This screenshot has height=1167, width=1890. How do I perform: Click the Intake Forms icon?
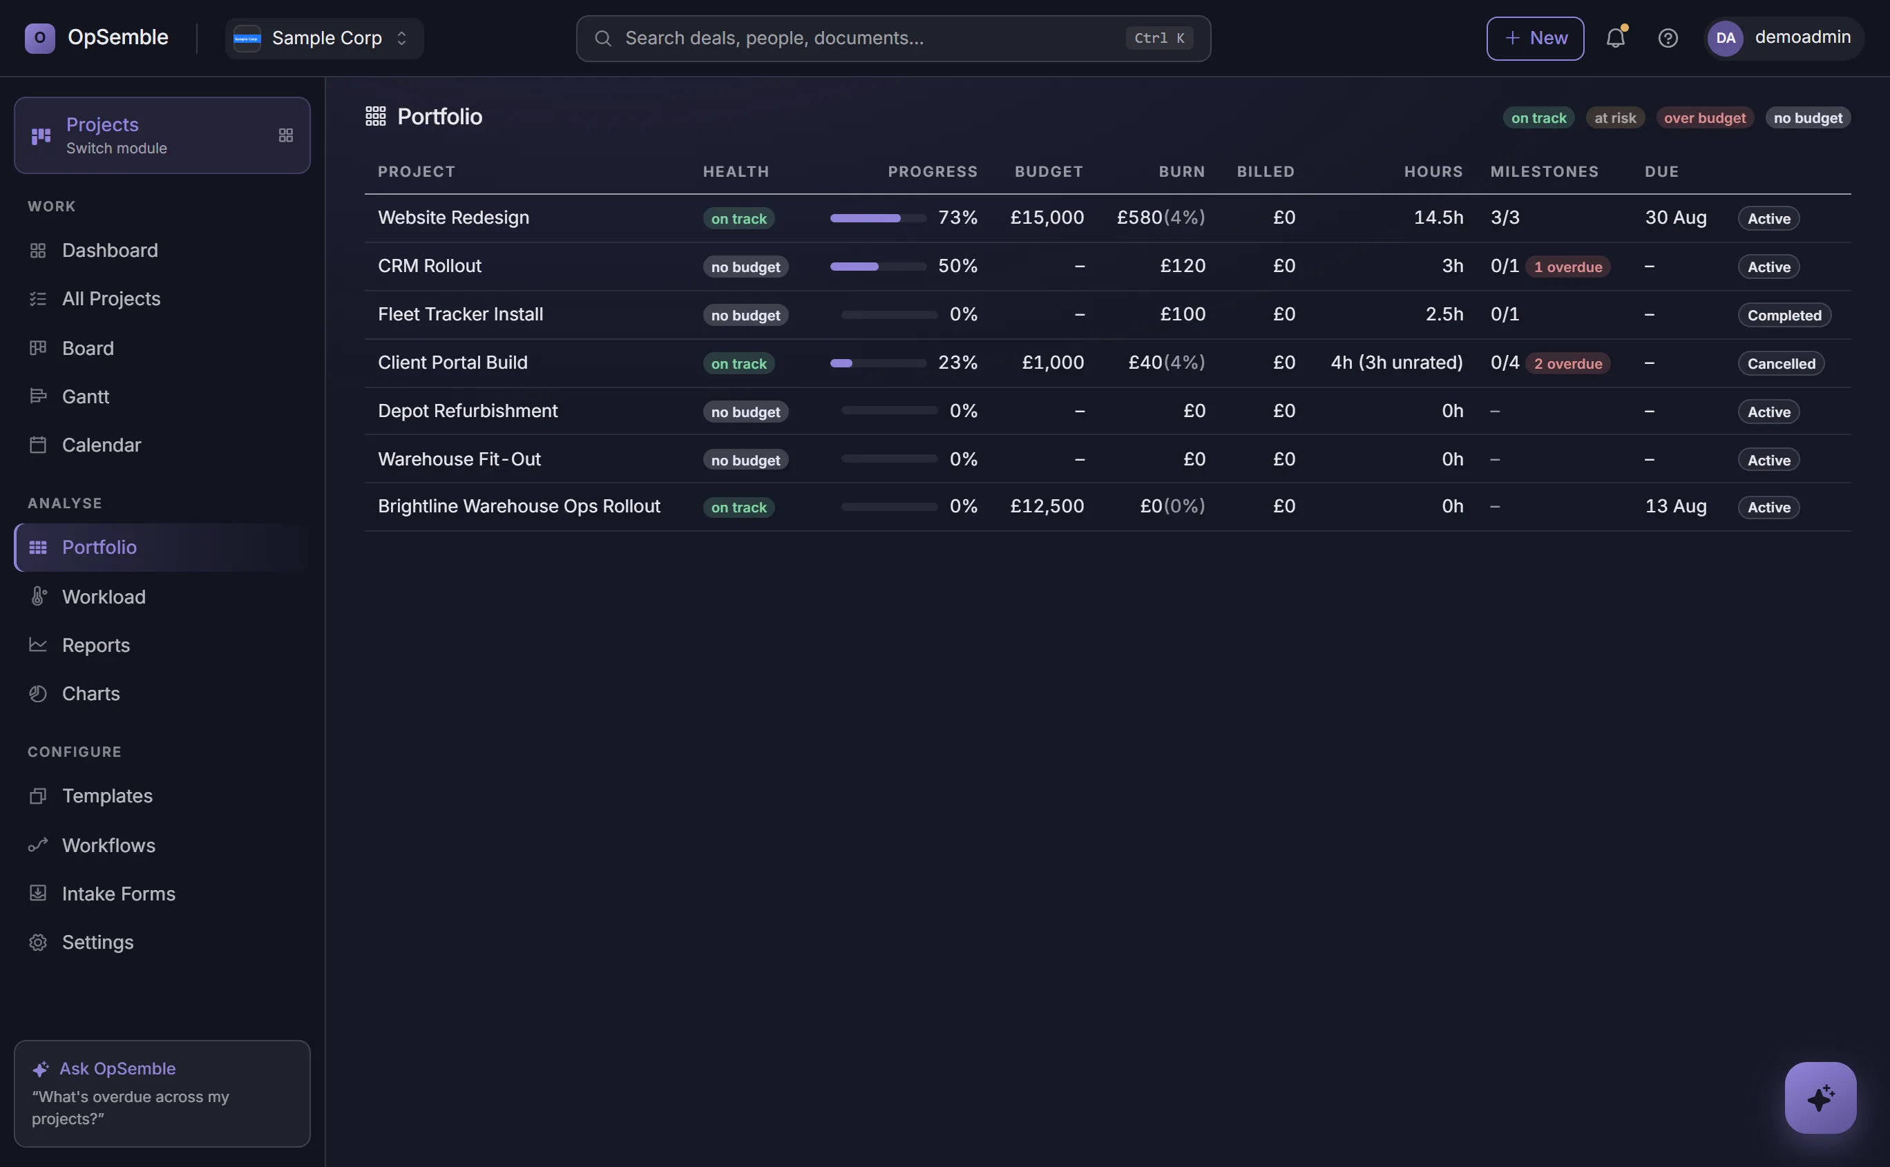point(38,893)
